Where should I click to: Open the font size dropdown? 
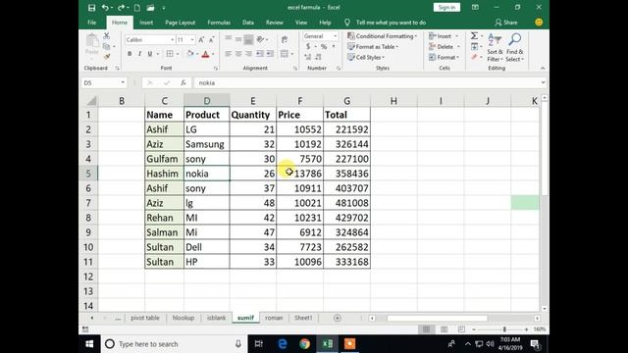coord(192,39)
